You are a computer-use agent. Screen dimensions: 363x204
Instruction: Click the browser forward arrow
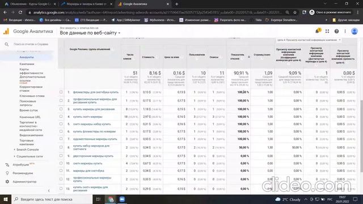pyautogui.click(x=13, y=12)
